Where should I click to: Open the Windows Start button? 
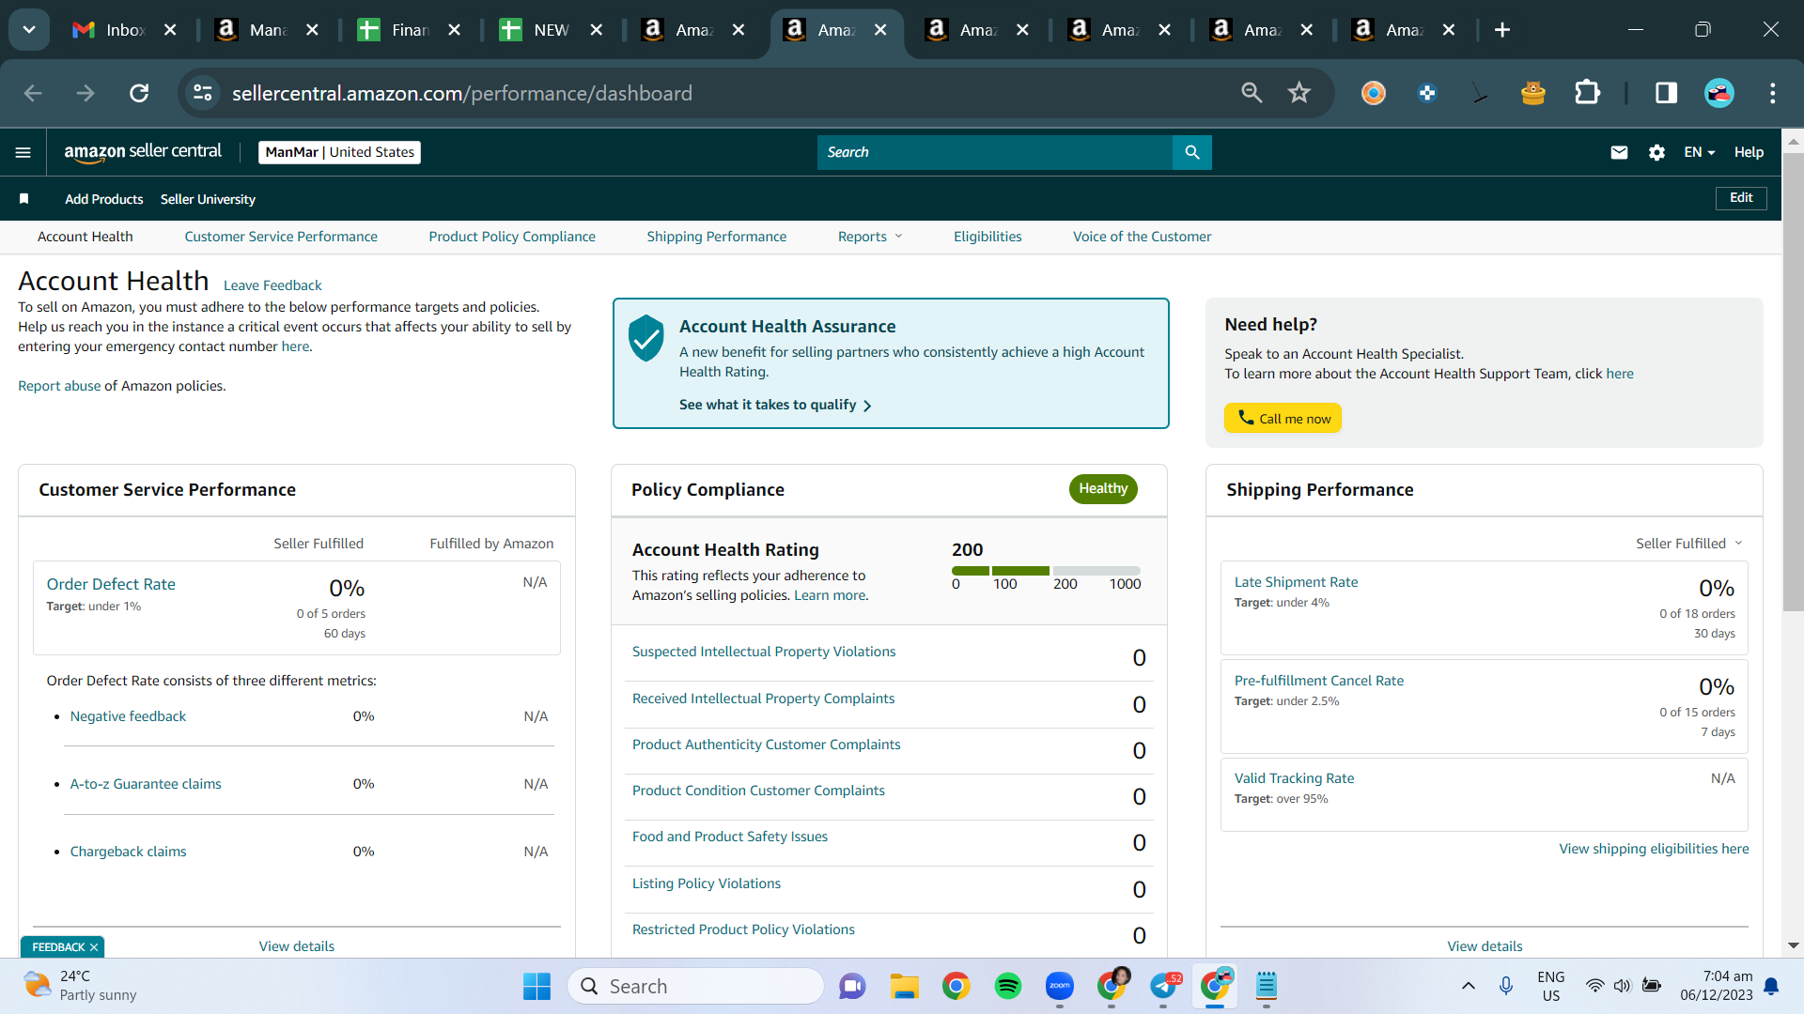coord(537,986)
